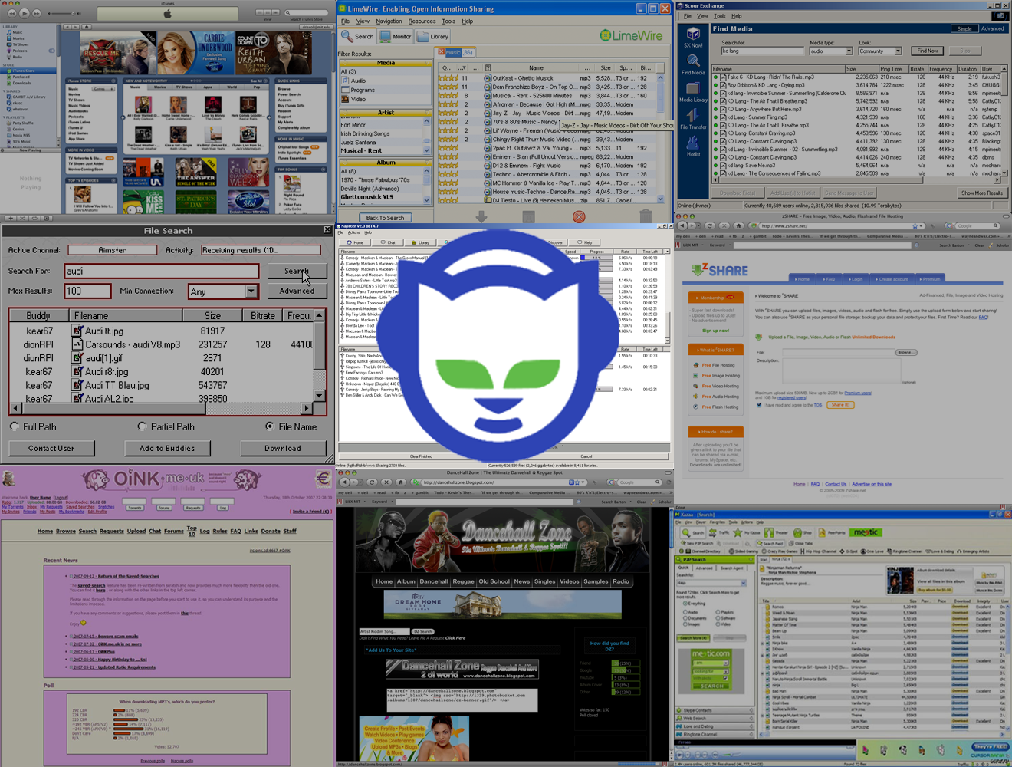Close the music results tab in LimeWire
Screen dimensions: 1012x767
pyautogui.click(x=442, y=52)
